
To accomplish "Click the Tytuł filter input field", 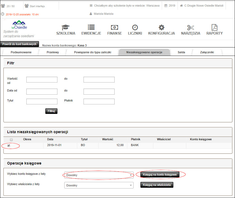I will point(42,102).
